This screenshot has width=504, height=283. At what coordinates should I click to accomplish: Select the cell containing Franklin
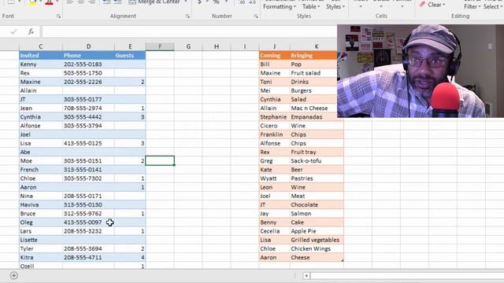(274, 134)
